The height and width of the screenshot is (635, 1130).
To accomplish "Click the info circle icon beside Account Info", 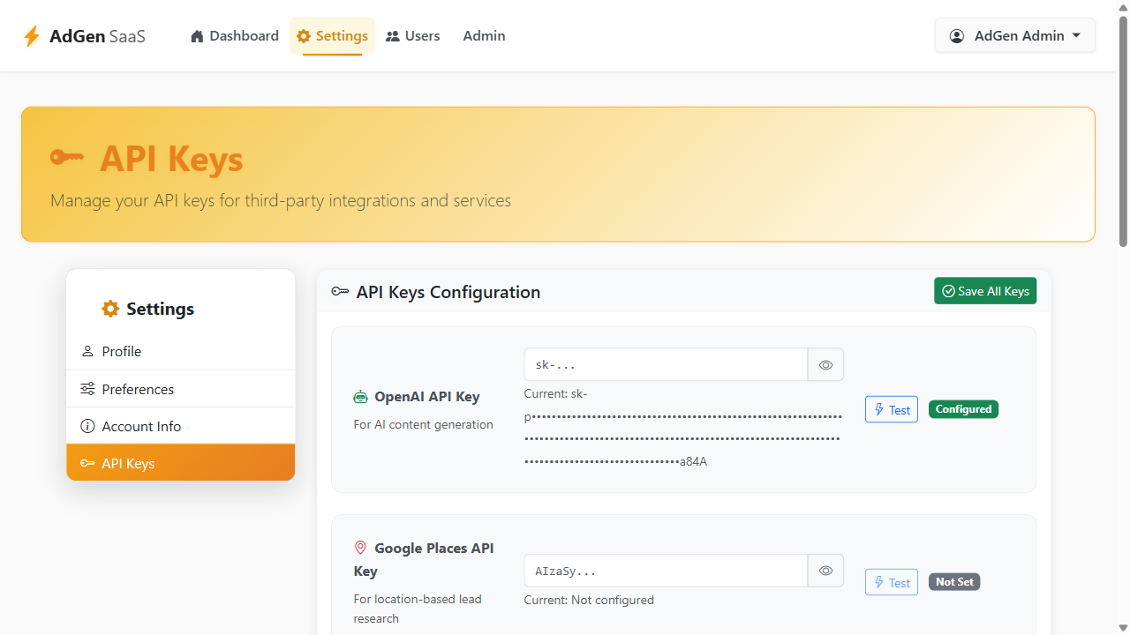I will (x=87, y=426).
